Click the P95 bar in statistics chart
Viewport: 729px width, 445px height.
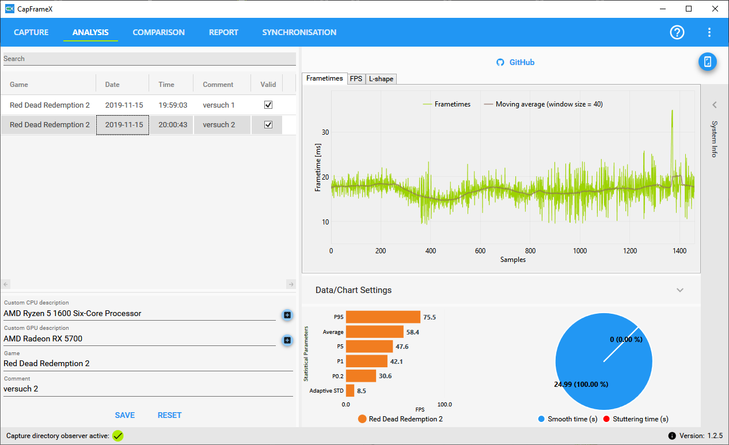383,317
